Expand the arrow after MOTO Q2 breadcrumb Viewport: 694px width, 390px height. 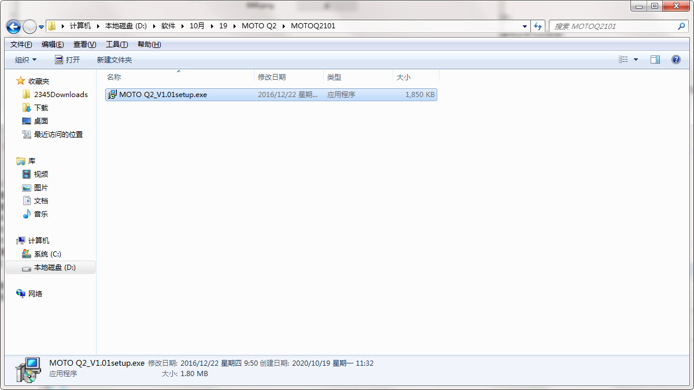(x=284, y=26)
